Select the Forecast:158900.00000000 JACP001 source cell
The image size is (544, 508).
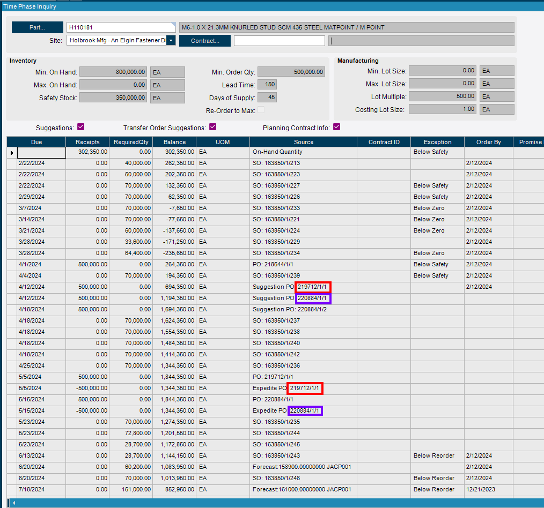303,467
